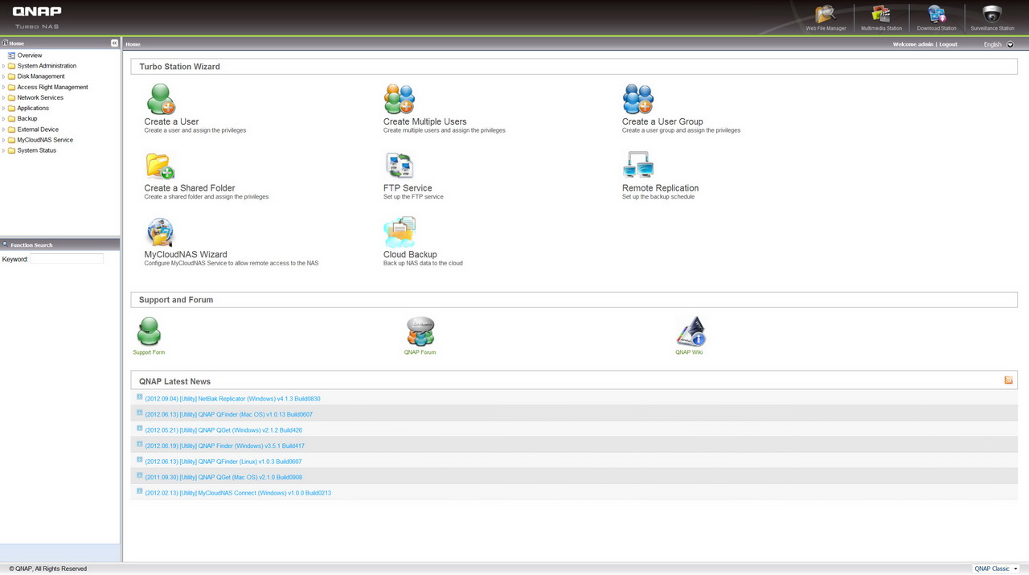The width and height of the screenshot is (1029, 575).
Task: Expand Disk Management tree node
Action: [x=3, y=76]
